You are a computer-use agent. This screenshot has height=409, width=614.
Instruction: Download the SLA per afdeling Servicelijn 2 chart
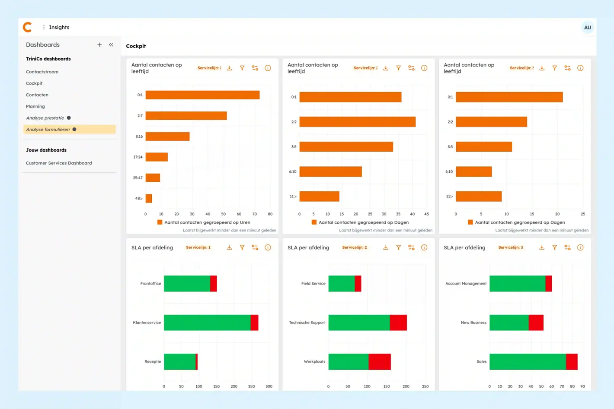pos(386,248)
